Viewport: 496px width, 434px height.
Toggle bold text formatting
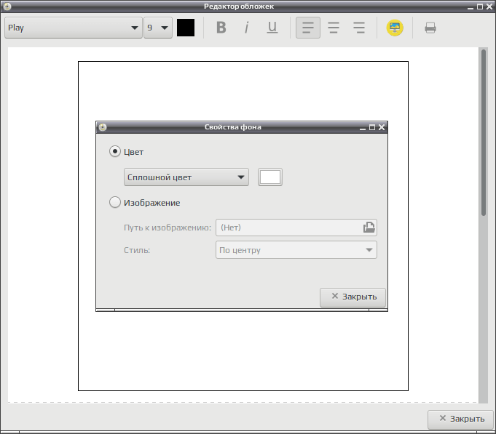tap(221, 28)
